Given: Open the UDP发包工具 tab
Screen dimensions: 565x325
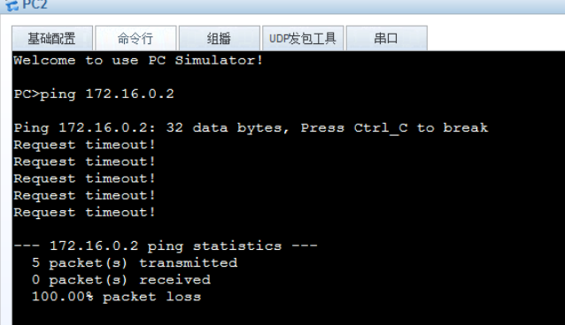Looking at the screenshot, I should (x=303, y=38).
